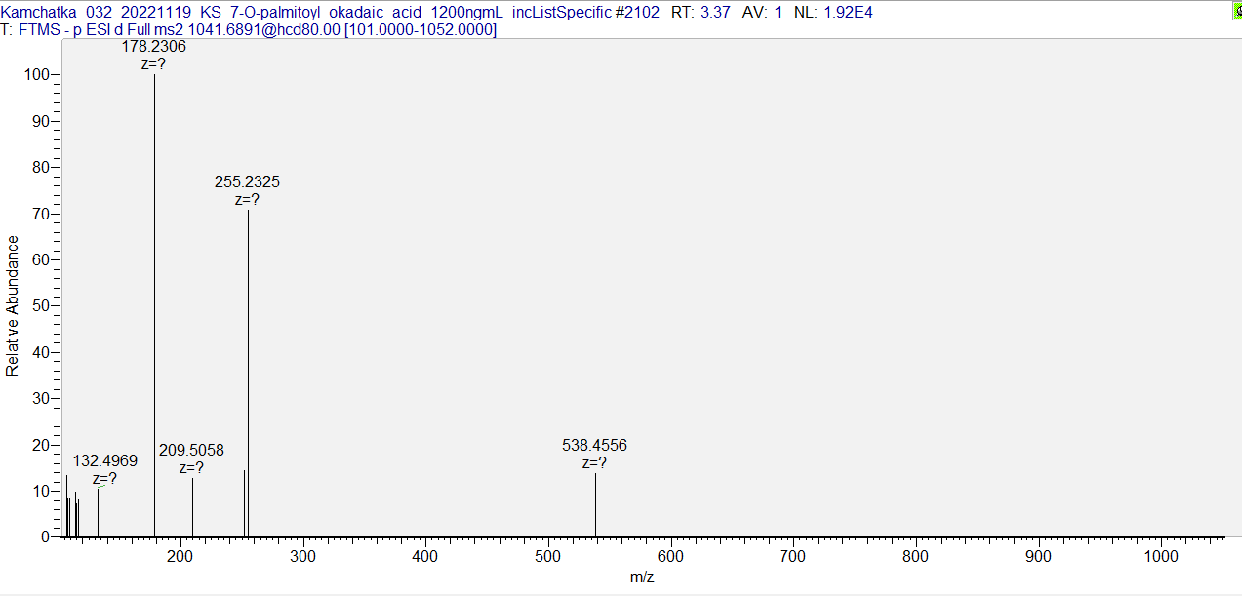Click the spectrum file name header line
The image size is (1242, 596).
[332, 12]
